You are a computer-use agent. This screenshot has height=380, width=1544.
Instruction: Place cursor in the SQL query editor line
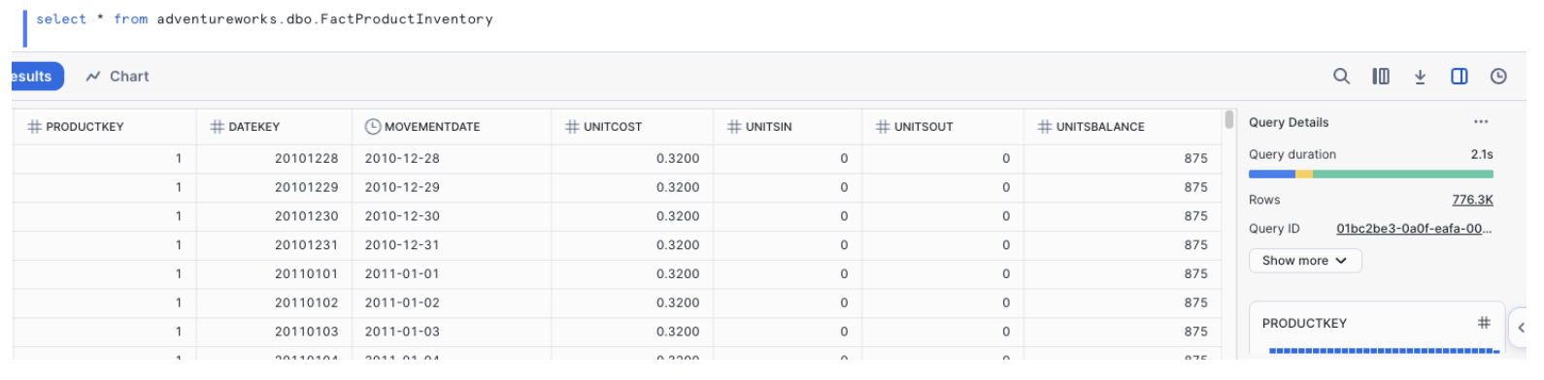click(x=264, y=19)
